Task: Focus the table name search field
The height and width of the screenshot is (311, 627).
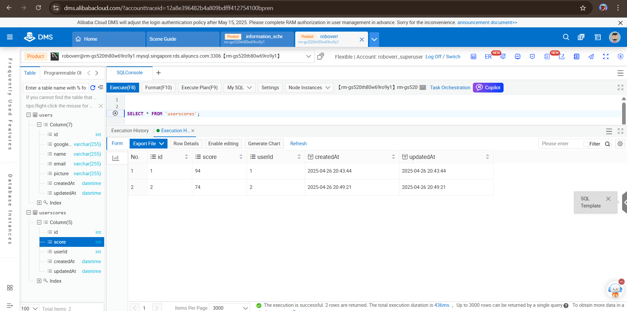Action: [x=56, y=88]
